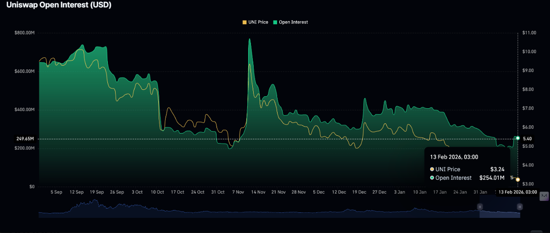
Task: Click the $11.00 right axis label
Action: coord(529,33)
